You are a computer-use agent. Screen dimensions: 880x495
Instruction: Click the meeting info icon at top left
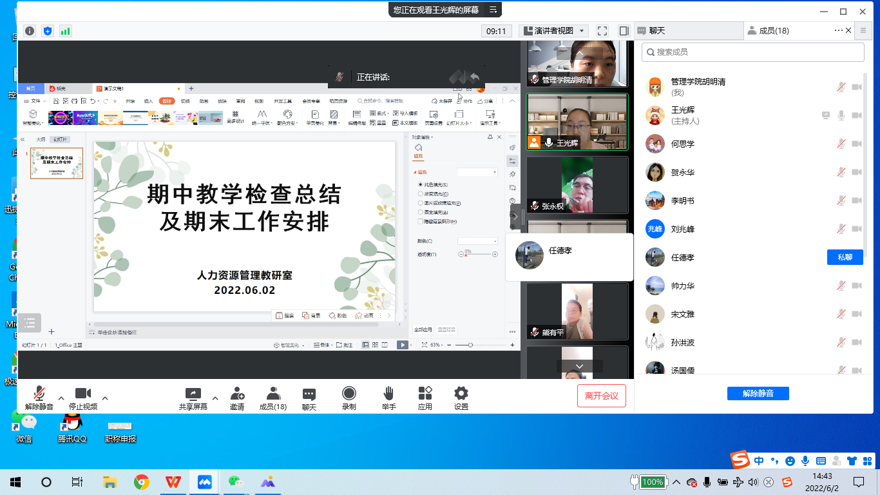(x=30, y=31)
